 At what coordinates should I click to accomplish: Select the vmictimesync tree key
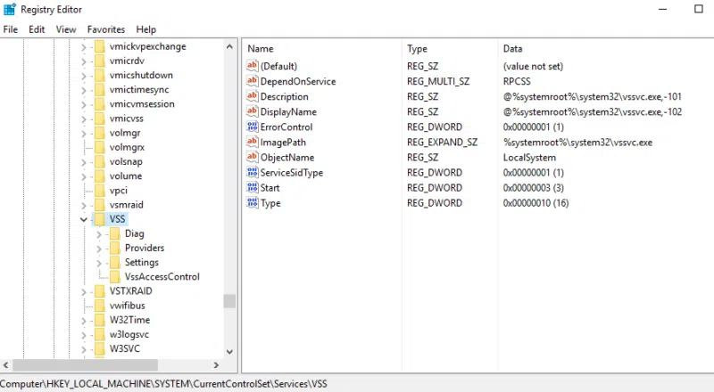[x=139, y=90]
